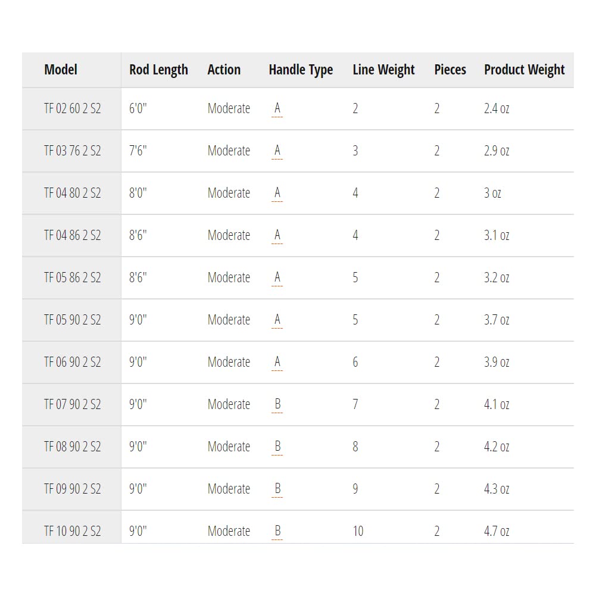
Task: Select handle type B in TF 09 90 2 S2 row
Action: tap(277, 489)
